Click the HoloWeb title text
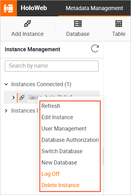 click(34, 8)
